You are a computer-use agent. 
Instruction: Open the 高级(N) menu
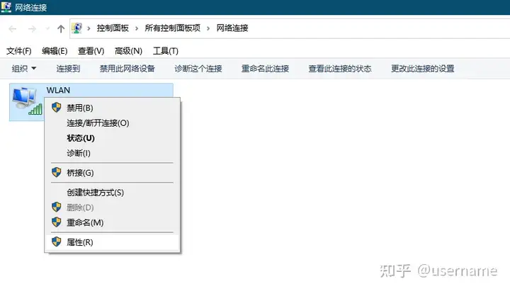click(128, 51)
